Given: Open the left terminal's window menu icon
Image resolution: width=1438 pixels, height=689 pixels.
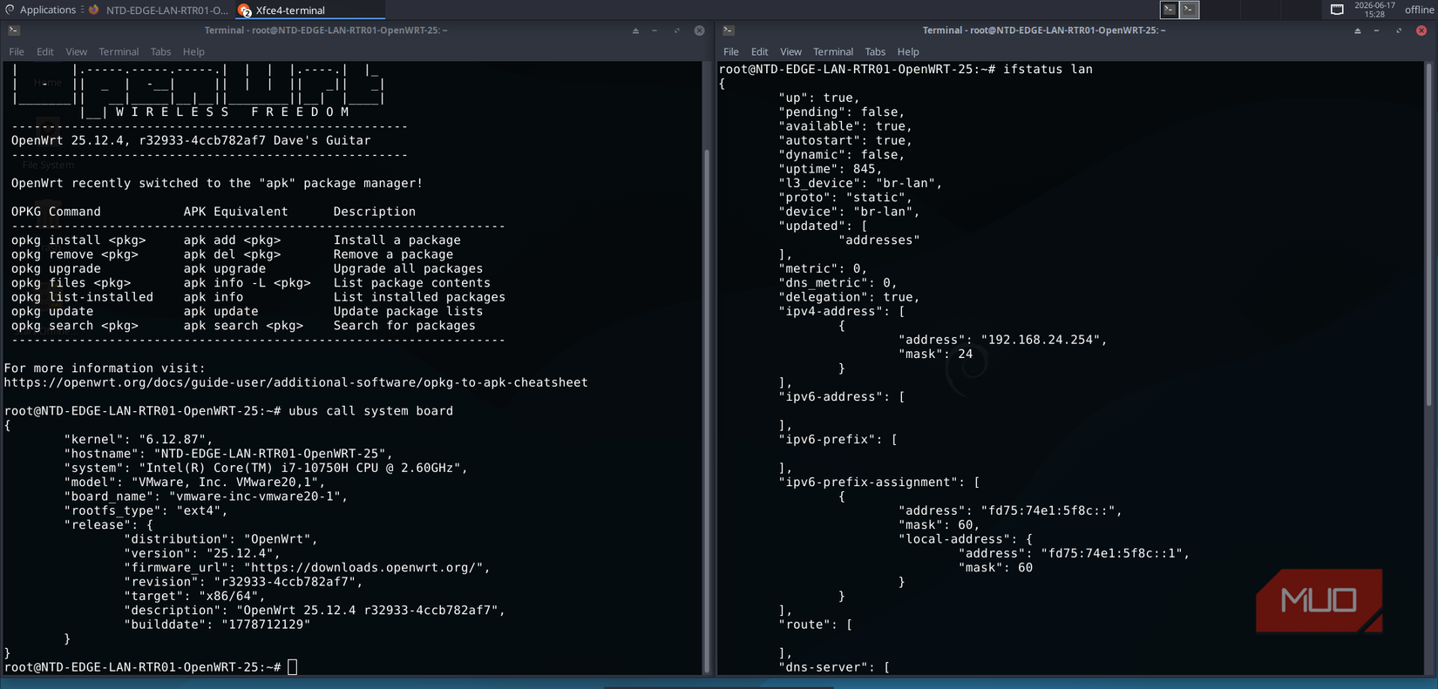Looking at the screenshot, I should [14, 30].
